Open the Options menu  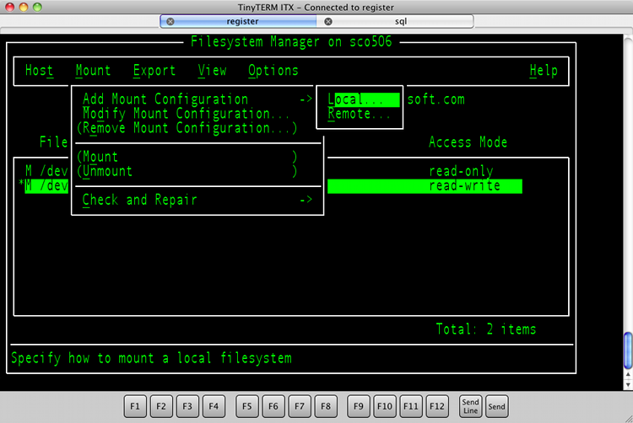tap(273, 71)
